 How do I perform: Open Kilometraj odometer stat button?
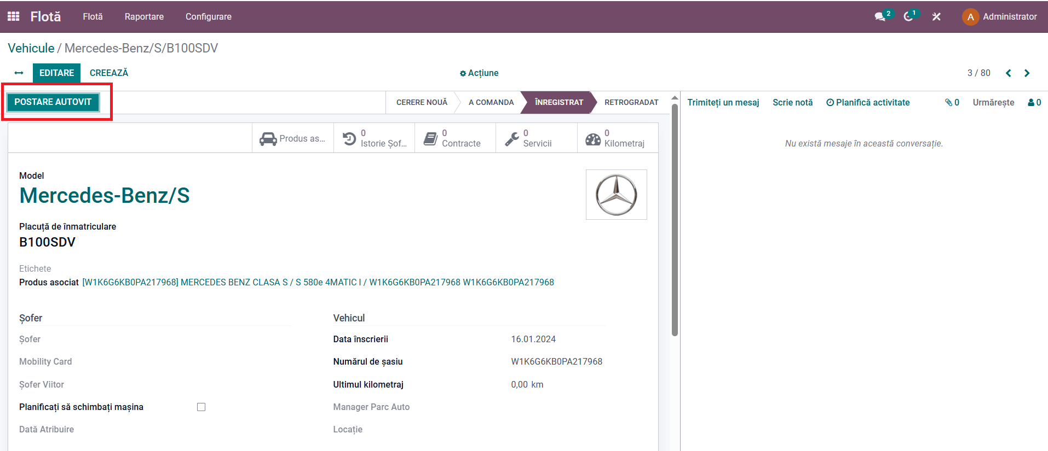click(618, 138)
